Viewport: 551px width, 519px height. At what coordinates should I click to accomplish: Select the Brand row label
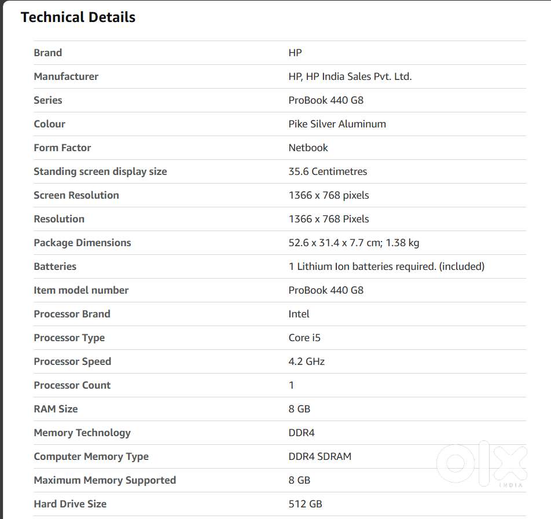[47, 53]
